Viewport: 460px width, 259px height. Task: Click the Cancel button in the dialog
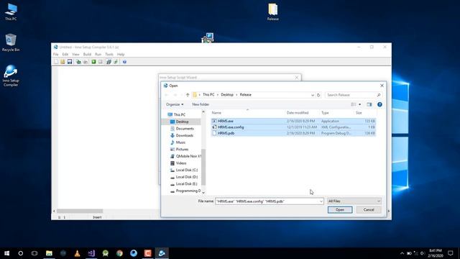[x=369, y=209]
